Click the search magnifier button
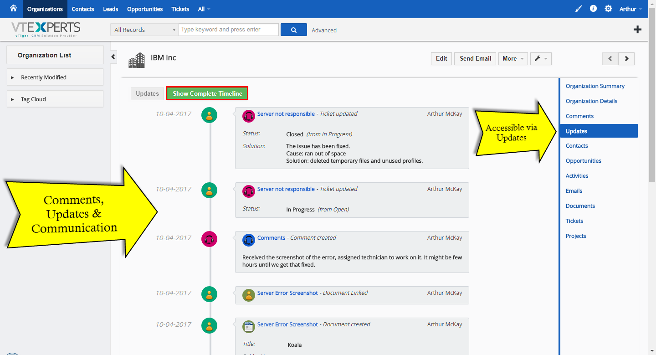Image resolution: width=656 pixels, height=355 pixels. click(294, 30)
